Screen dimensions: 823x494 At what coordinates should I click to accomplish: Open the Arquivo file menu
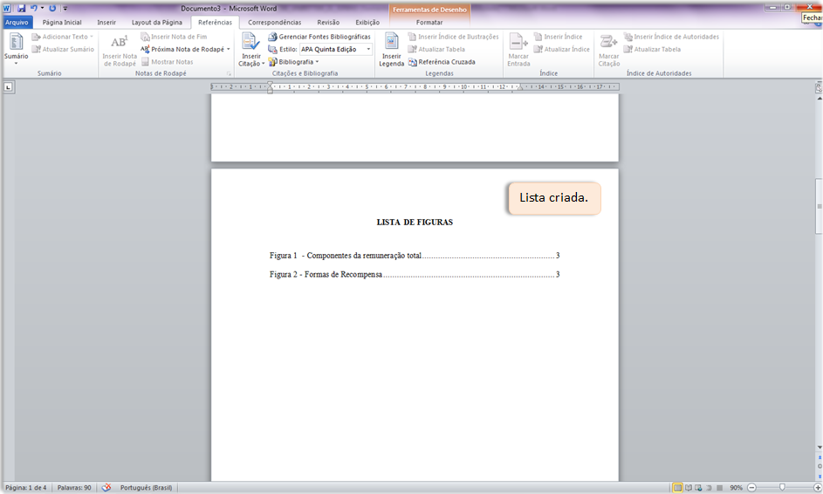tap(17, 23)
